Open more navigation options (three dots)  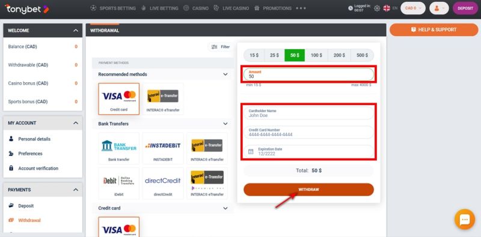tap(301, 8)
